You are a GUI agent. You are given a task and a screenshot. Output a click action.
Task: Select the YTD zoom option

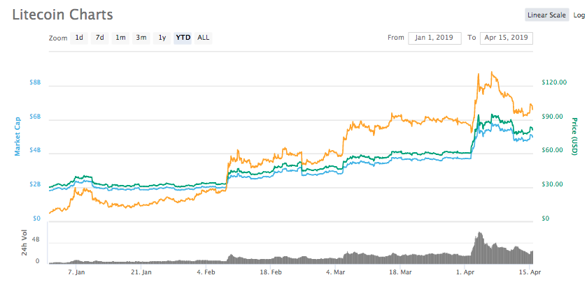pyautogui.click(x=183, y=38)
